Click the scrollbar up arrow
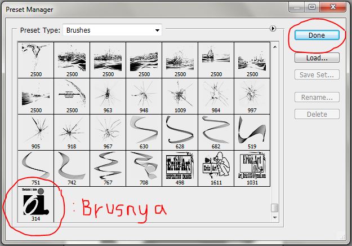 click(x=275, y=47)
